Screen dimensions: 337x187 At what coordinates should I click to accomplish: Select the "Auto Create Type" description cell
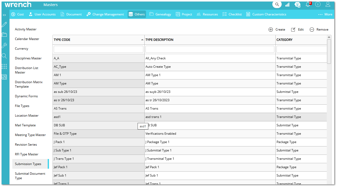210,67
